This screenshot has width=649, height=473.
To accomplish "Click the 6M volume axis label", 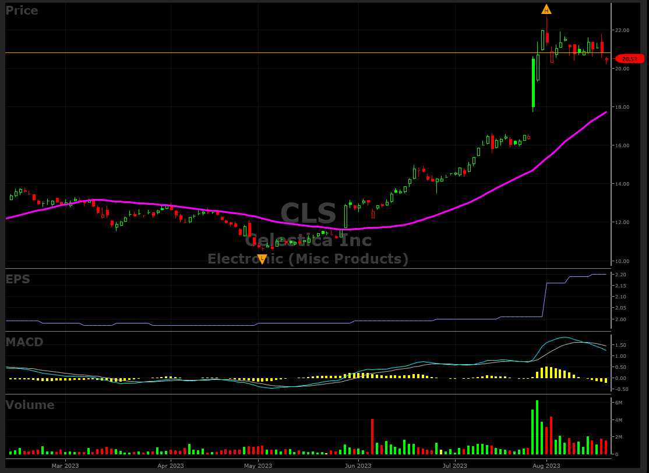I will point(619,403).
